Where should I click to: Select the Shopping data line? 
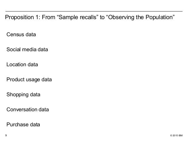[23, 95]
